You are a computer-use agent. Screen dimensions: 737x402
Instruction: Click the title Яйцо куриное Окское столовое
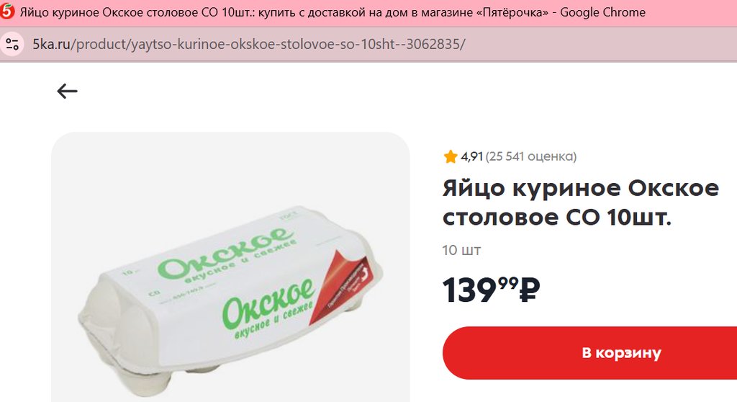[x=581, y=202]
